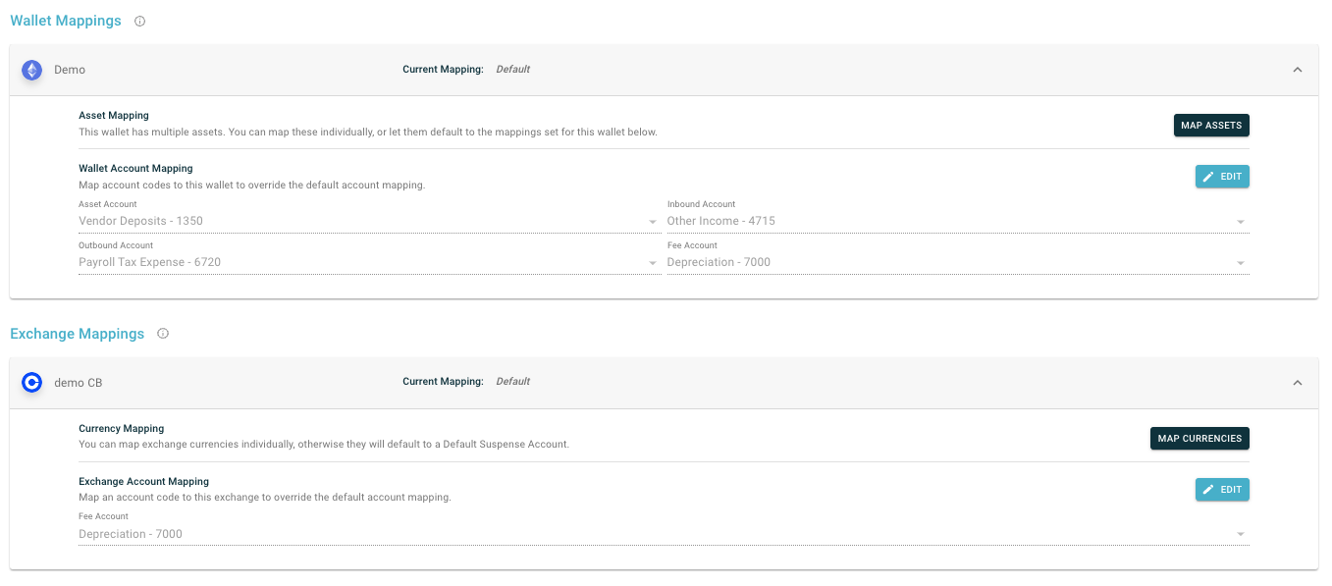The width and height of the screenshot is (1332, 586).
Task: Click Default mapping value in Demo header
Action: 512,70
